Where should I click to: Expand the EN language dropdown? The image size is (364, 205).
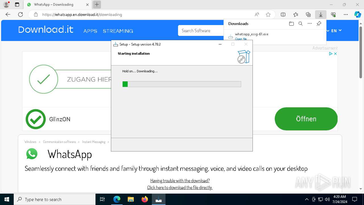(336, 31)
